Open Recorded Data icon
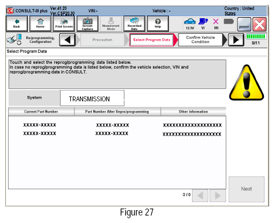The image size is (274, 223). [x=135, y=24]
